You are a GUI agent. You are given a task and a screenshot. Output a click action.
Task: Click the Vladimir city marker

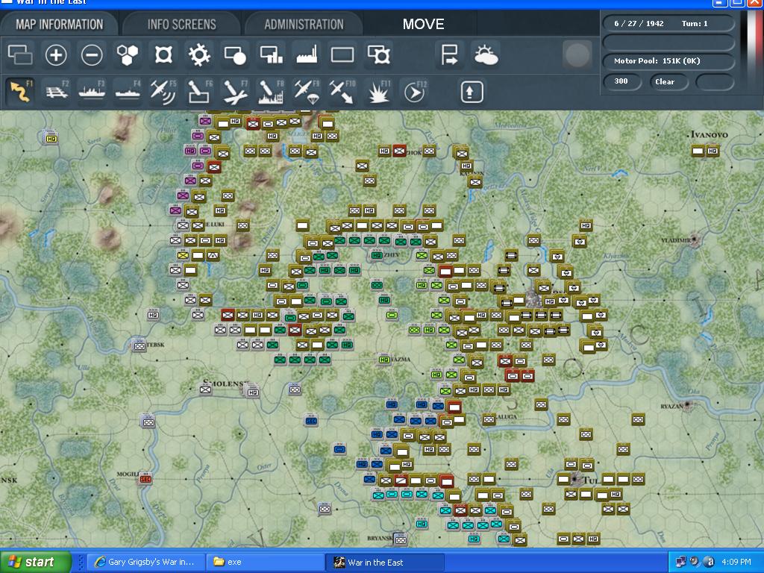[695, 239]
